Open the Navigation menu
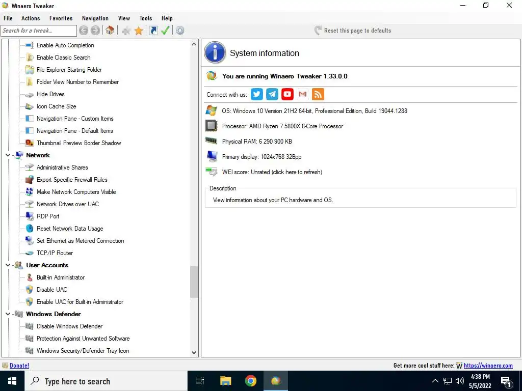 coord(95,18)
